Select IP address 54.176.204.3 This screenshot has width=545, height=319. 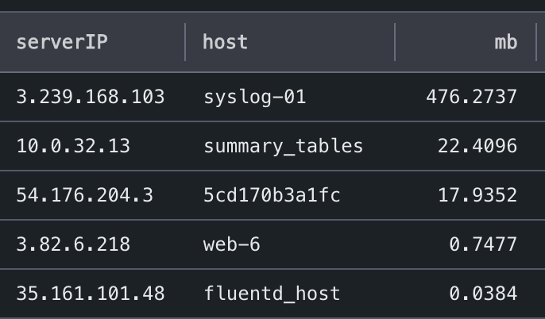[84, 195]
